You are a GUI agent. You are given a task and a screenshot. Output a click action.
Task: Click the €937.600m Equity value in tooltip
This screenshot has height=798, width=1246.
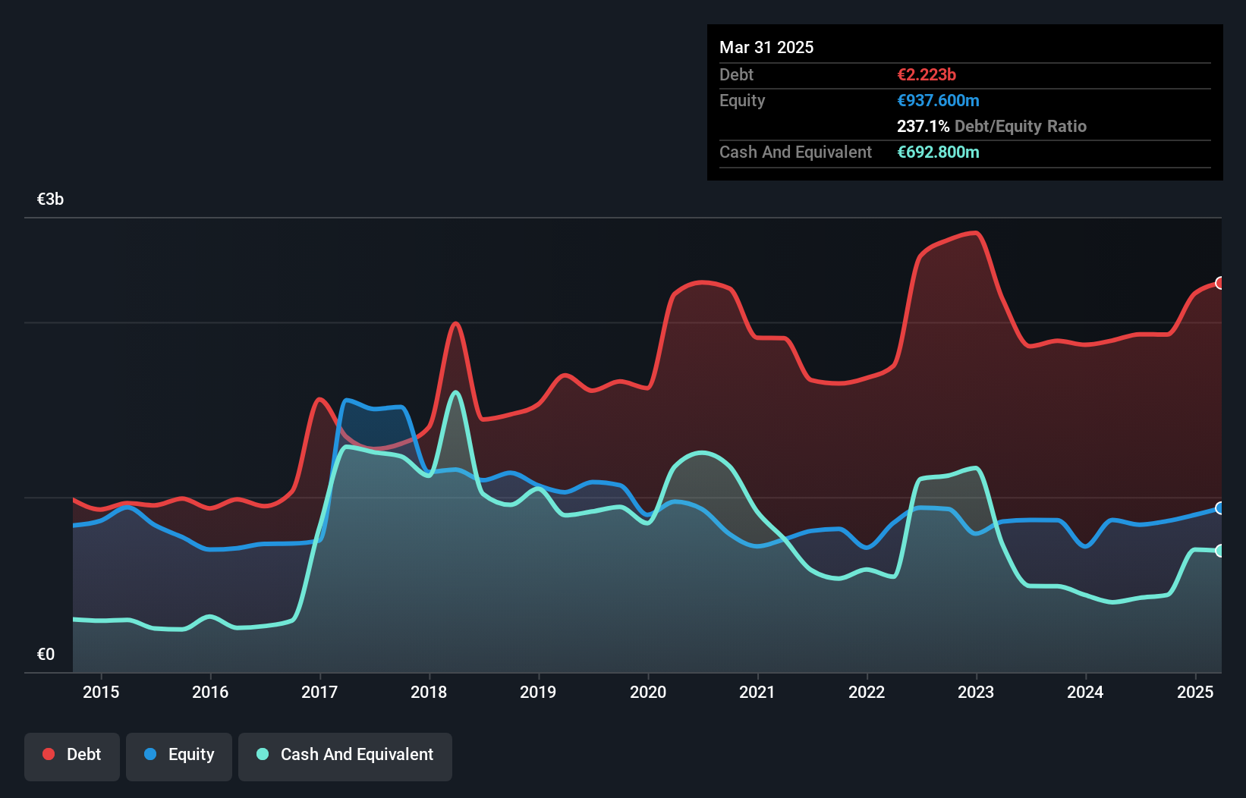click(938, 100)
